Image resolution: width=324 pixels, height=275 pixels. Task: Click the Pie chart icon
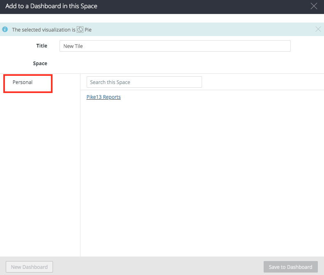coord(80,30)
